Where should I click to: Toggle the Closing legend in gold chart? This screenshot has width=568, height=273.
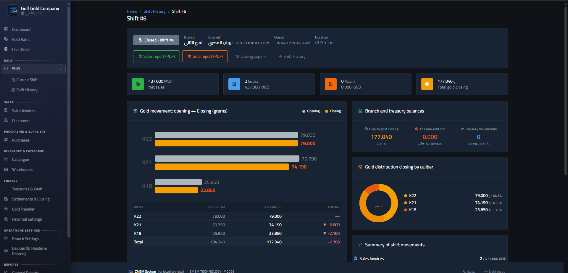(333, 111)
